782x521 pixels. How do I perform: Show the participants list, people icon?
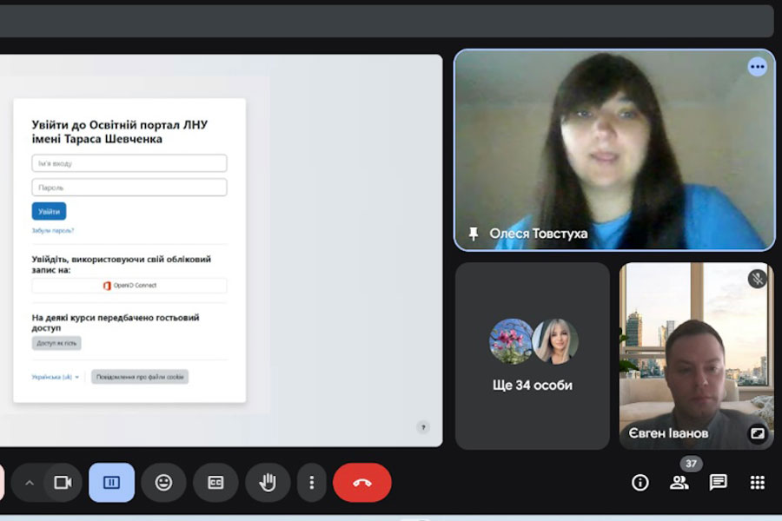(679, 482)
